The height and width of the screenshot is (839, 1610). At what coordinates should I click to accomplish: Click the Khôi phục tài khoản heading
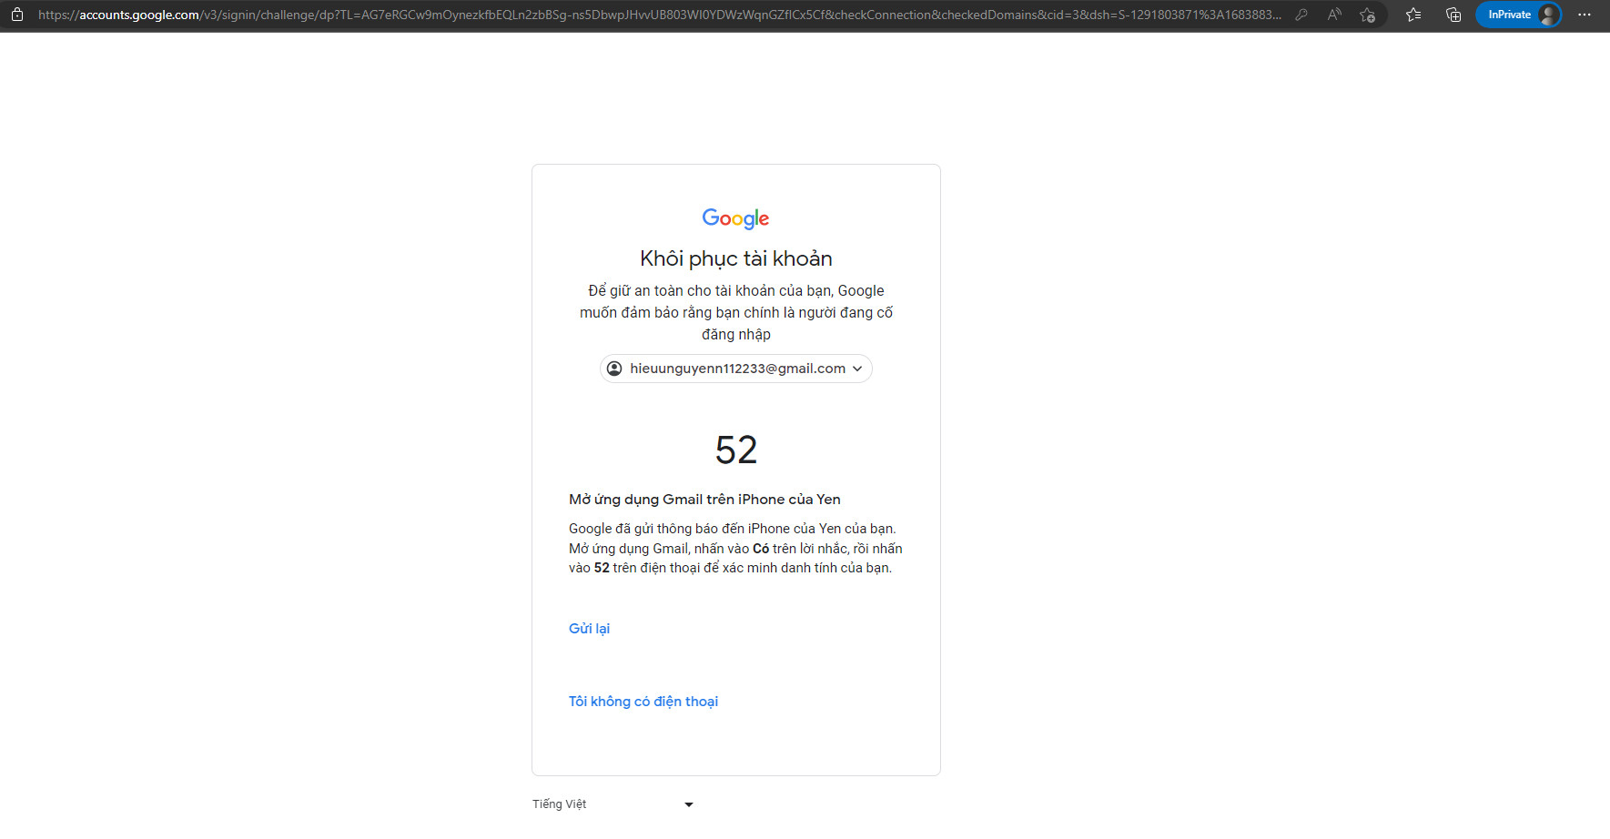pos(735,258)
